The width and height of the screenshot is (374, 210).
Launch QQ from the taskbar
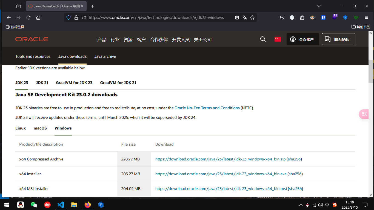point(20,205)
